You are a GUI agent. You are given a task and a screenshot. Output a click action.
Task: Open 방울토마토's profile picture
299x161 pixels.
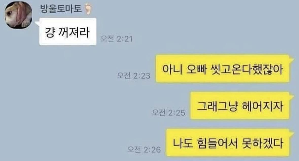(19, 15)
